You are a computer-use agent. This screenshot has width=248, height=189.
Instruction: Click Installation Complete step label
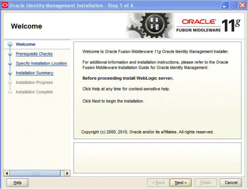pyautogui.click(x=34, y=92)
